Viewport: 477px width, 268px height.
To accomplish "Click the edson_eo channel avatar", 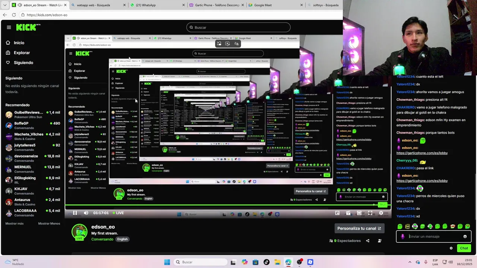I will [79, 232].
